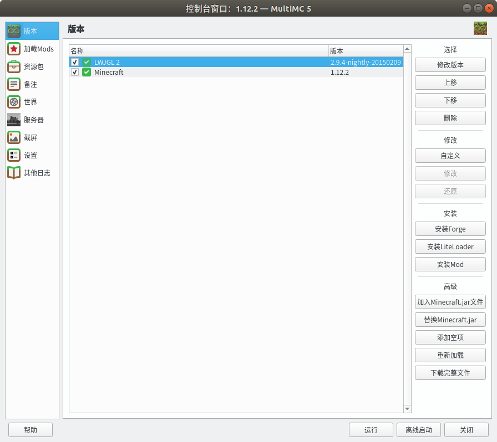497x442 pixels.
Task: Switch to the 资源包 page
Action: pos(32,66)
